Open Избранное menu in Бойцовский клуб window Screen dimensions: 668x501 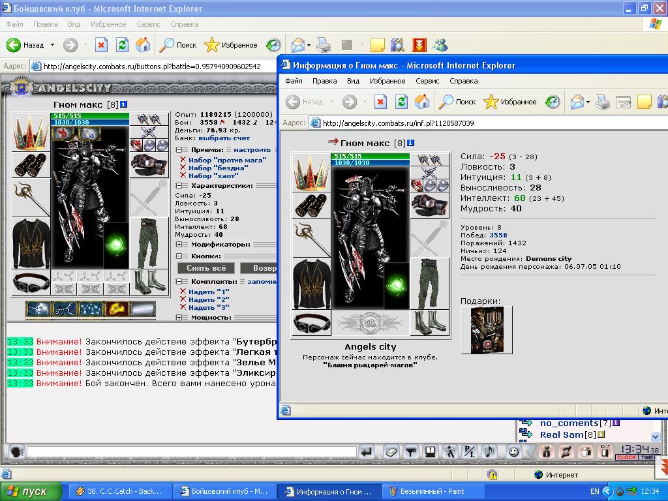click(108, 24)
